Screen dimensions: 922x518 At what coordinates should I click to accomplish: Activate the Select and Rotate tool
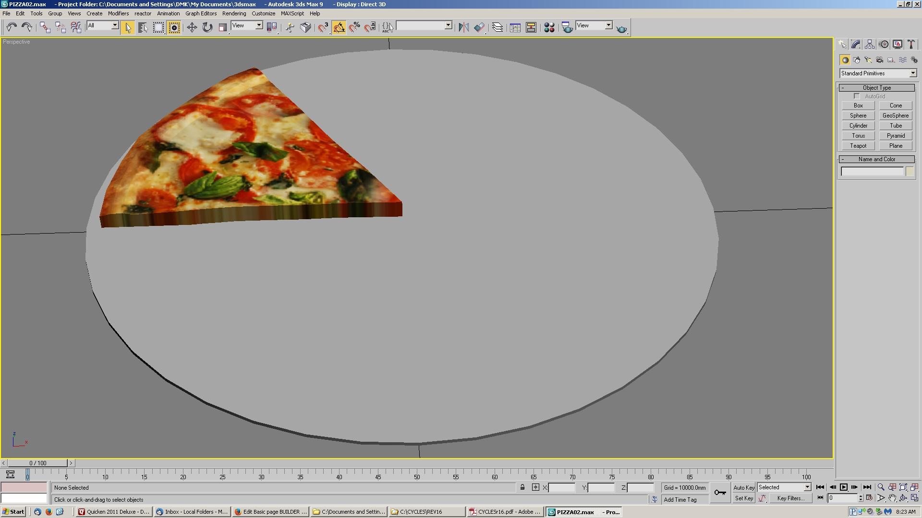click(x=207, y=27)
